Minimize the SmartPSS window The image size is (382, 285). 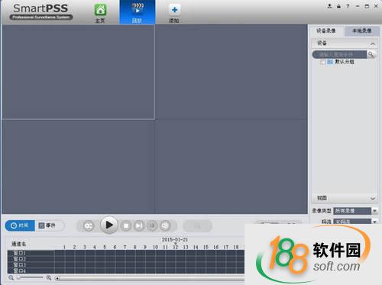[358, 6]
